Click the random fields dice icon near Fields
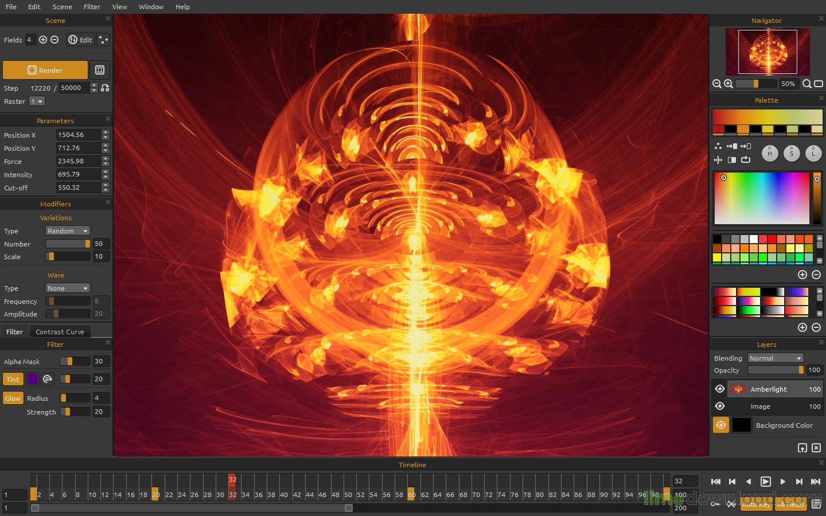The image size is (826, 516). coord(103,40)
